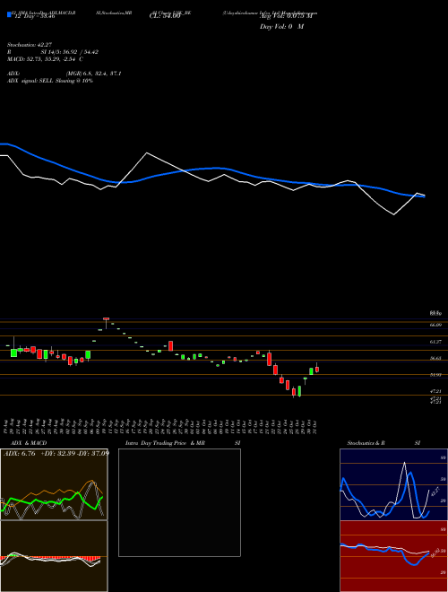Click the 'Day Vol: 0 M' label
Image resolution: width=448 pixels, height=592 pixels.
(281, 27)
